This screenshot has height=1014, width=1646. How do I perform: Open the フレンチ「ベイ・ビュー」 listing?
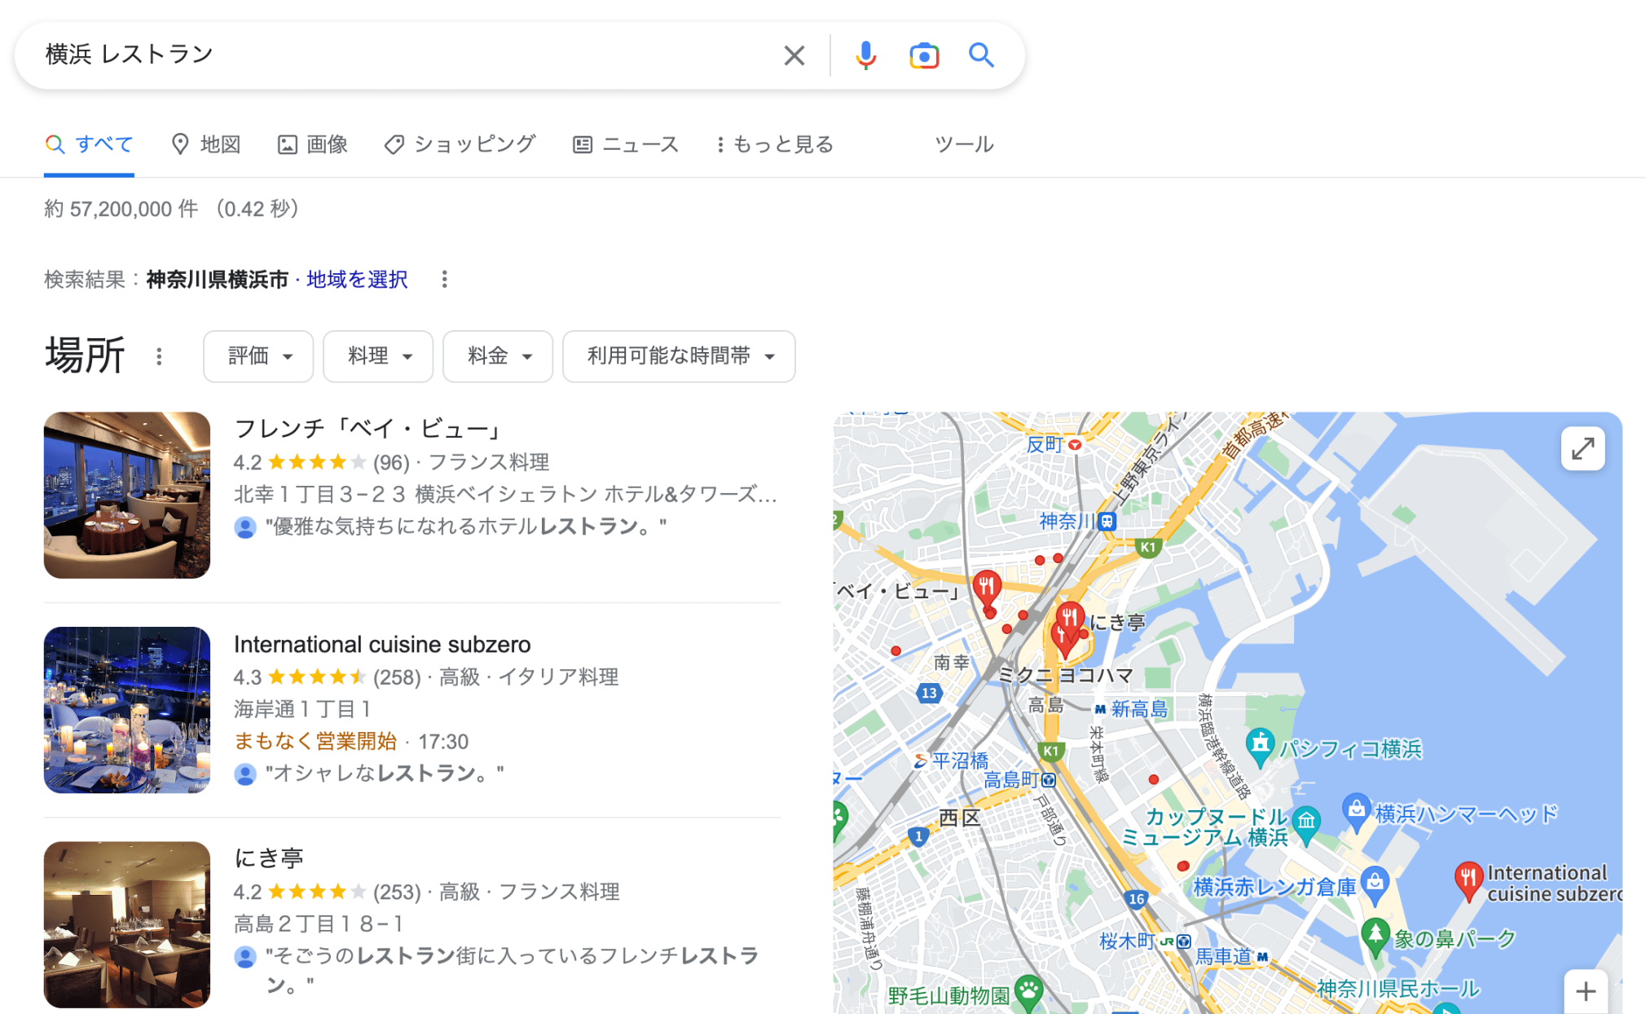point(367,429)
